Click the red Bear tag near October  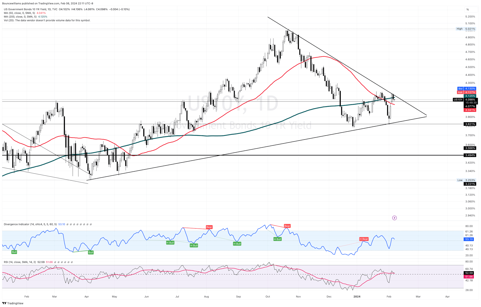[287, 226]
